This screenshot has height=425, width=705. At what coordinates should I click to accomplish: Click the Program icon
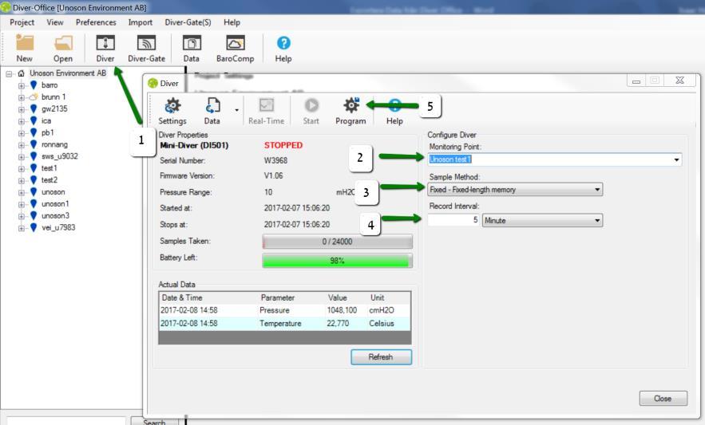351,105
